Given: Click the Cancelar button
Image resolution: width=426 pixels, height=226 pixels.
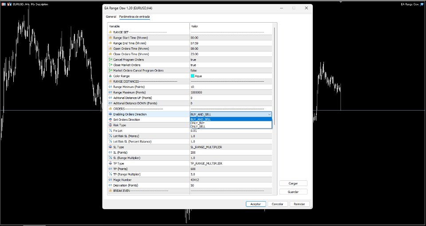Looking at the screenshot, I should coord(278,204).
